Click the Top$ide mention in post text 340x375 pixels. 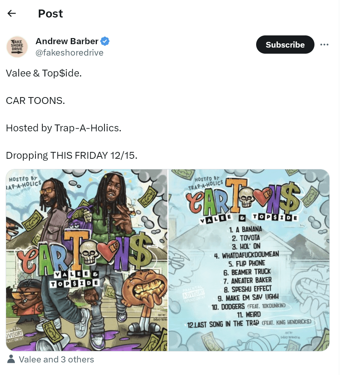(x=62, y=73)
